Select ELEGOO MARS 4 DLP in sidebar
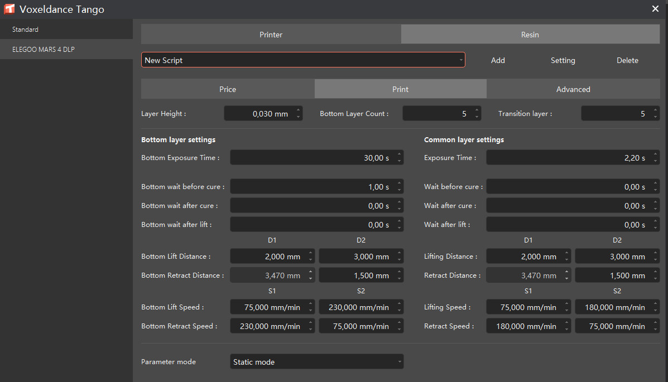 [44, 50]
